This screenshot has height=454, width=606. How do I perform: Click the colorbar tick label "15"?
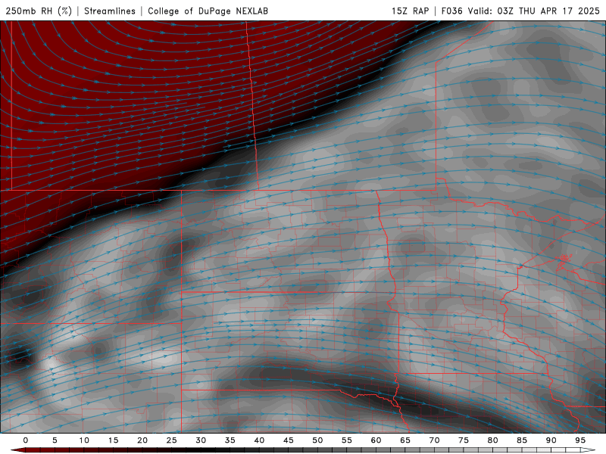pyautogui.click(x=113, y=440)
